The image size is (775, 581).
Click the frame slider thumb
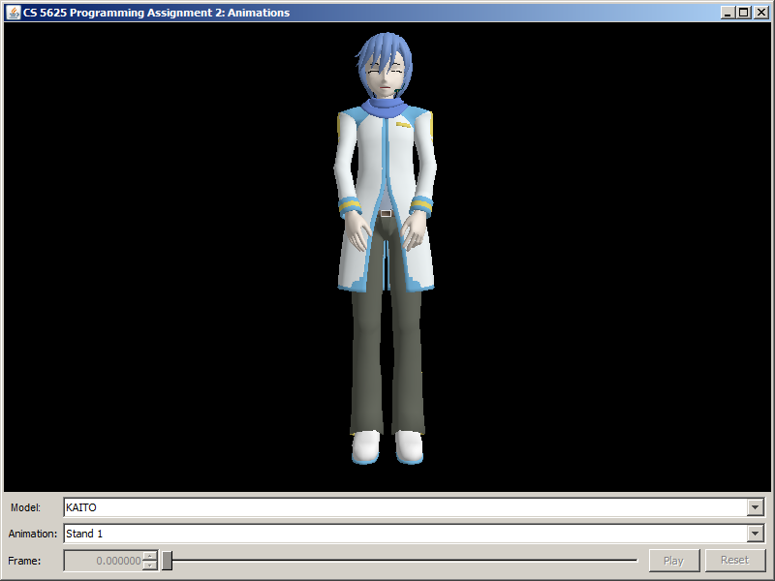[167, 561]
